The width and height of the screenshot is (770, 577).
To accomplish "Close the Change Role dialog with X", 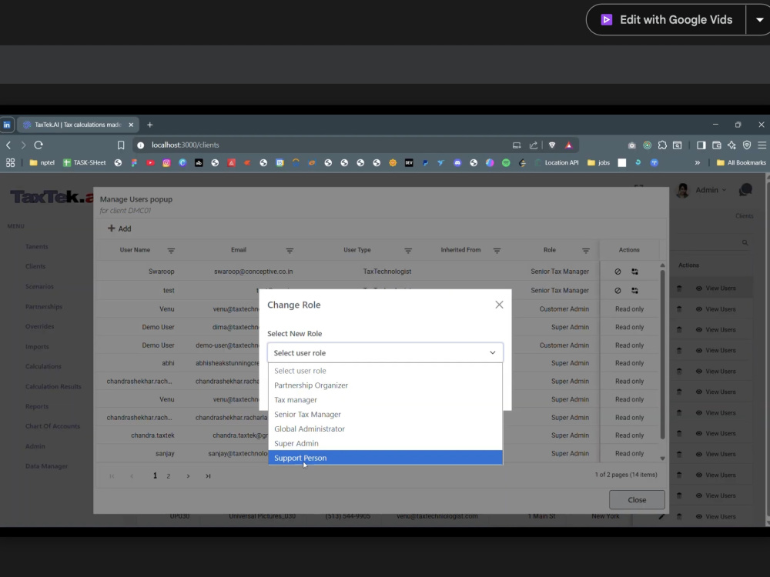I will [499, 305].
